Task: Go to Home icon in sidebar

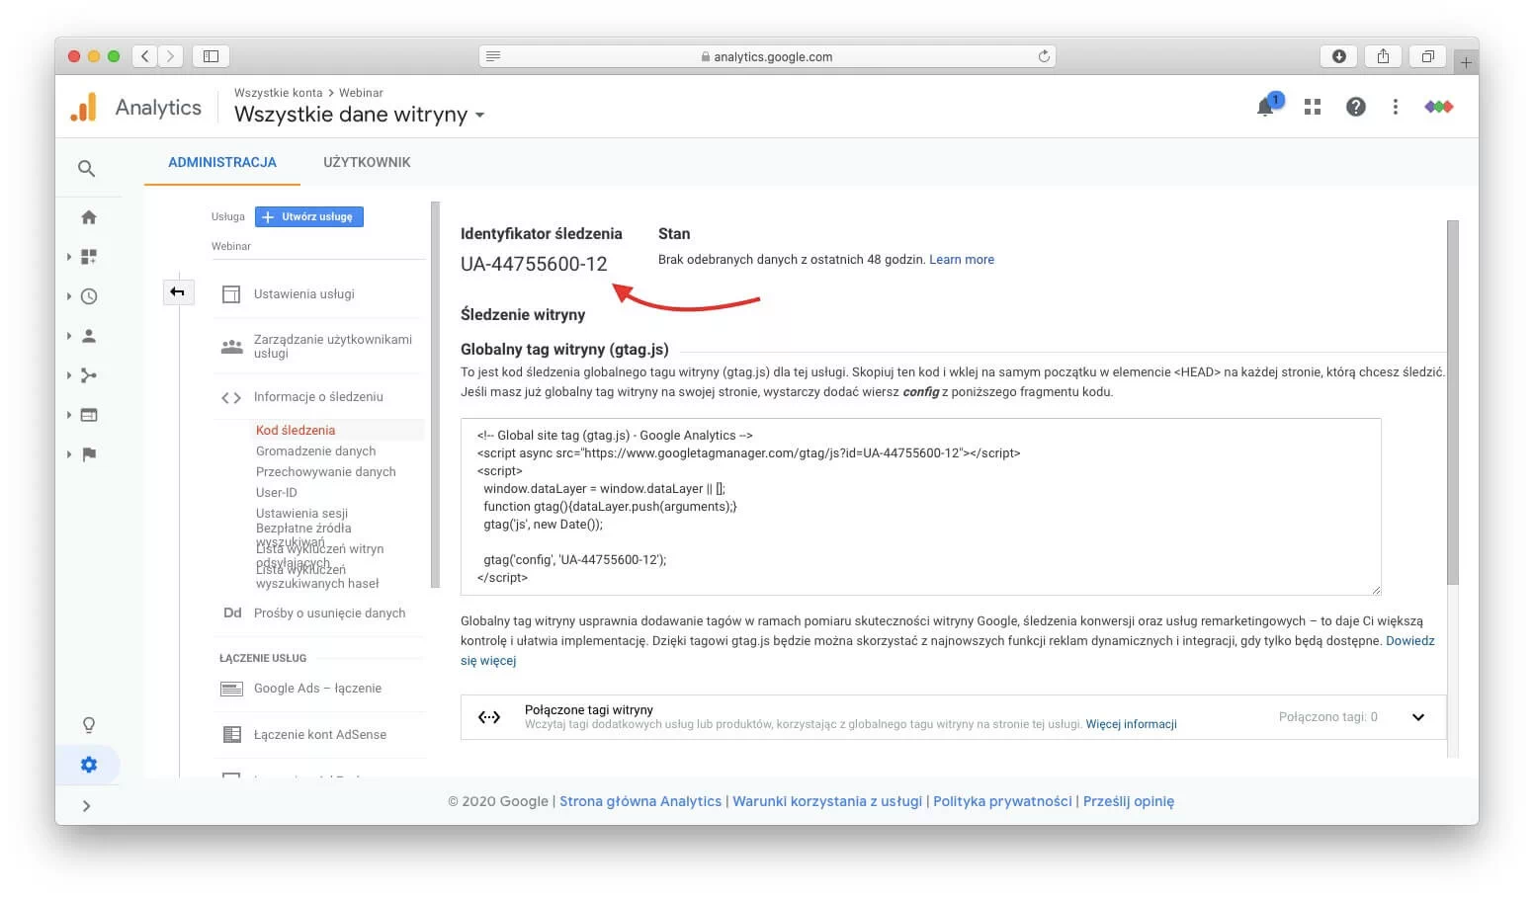Action: 89,217
